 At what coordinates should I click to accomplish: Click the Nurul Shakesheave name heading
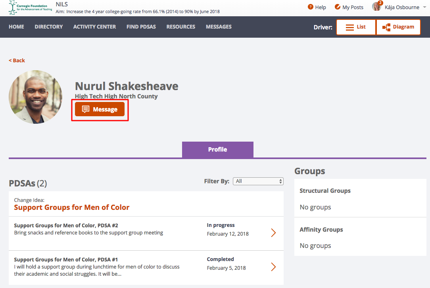127,86
